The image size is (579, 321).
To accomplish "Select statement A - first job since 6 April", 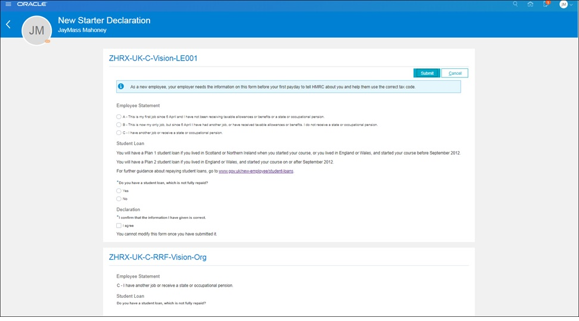I will pos(119,117).
